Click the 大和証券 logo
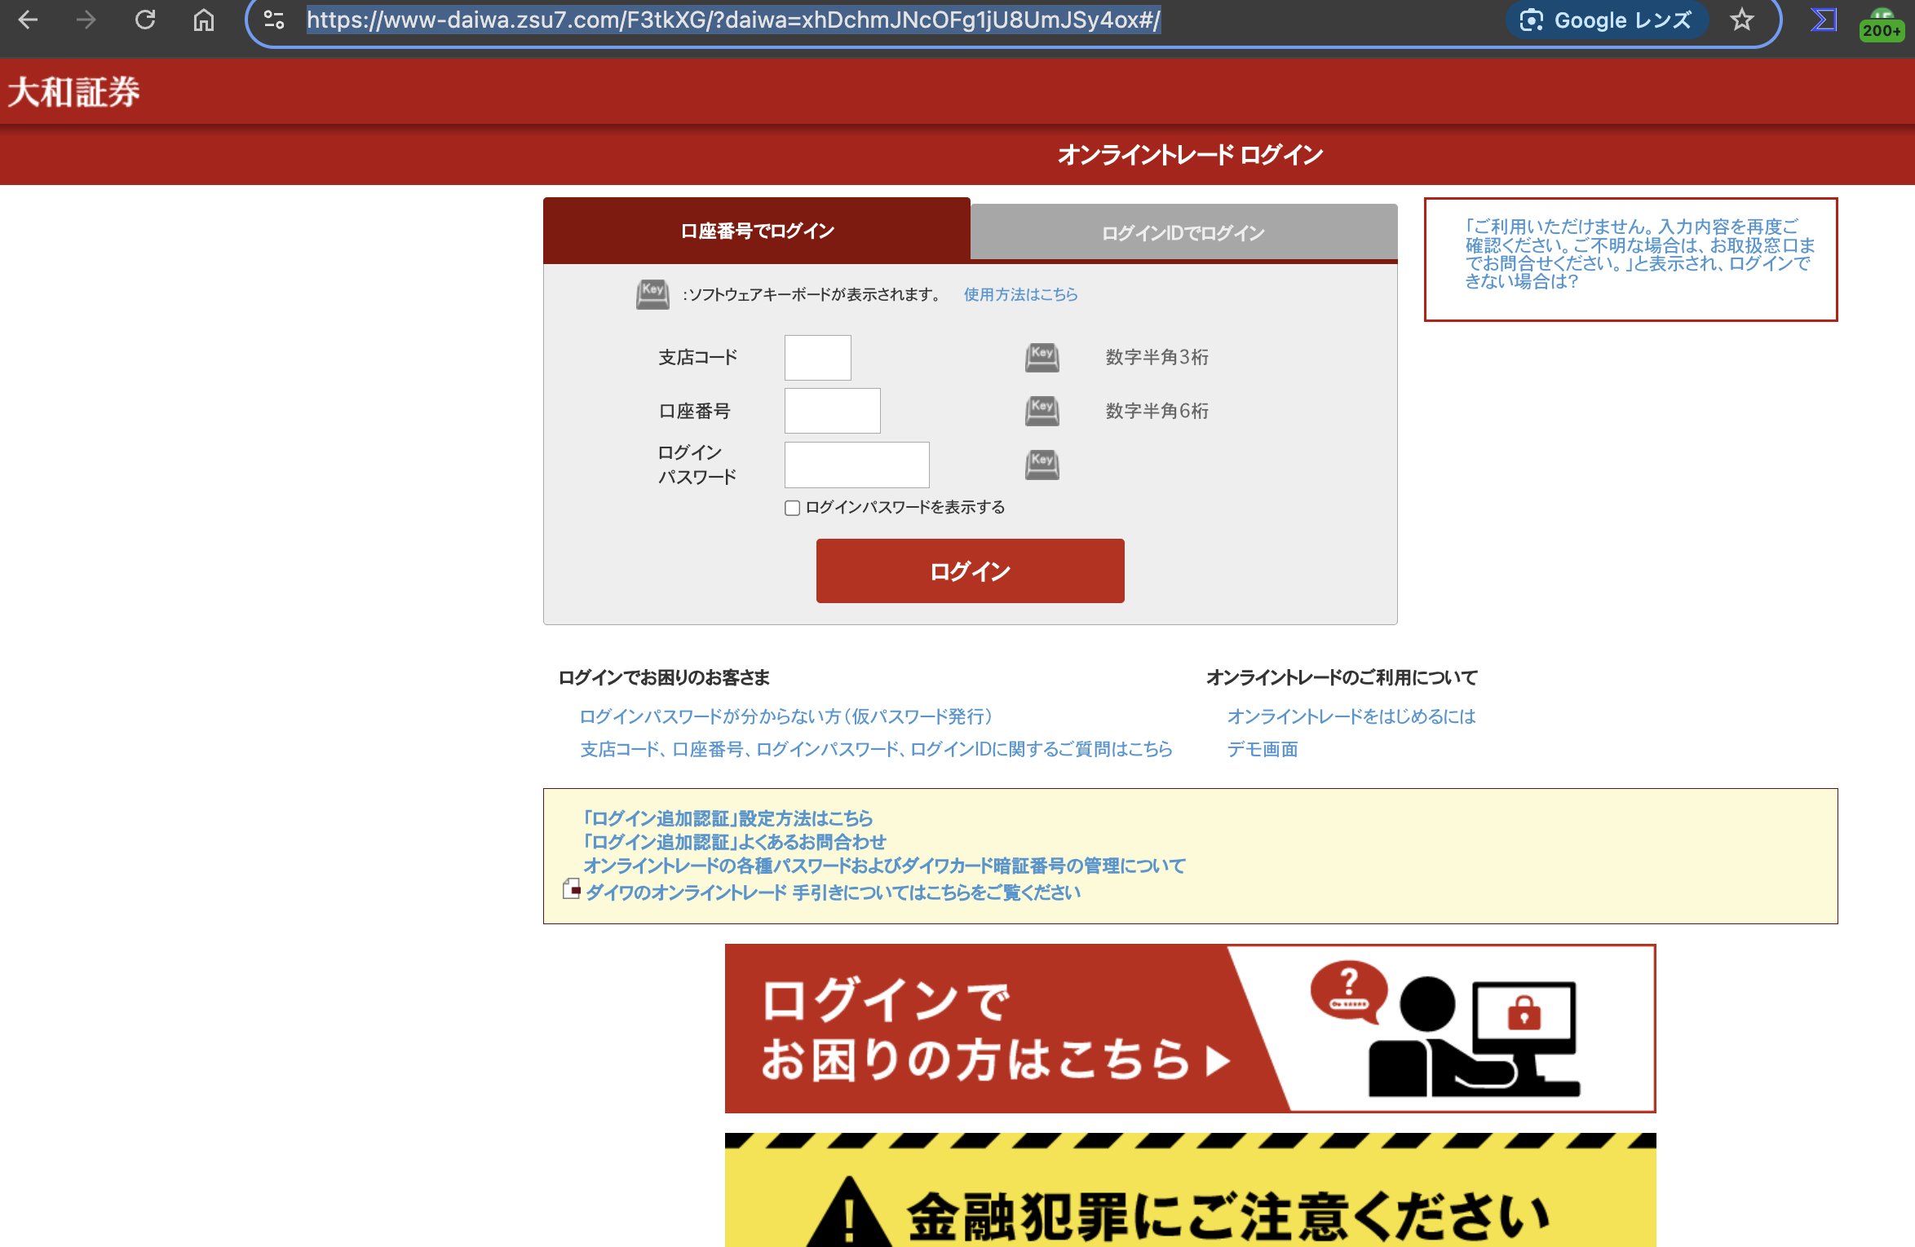 coord(74,91)
